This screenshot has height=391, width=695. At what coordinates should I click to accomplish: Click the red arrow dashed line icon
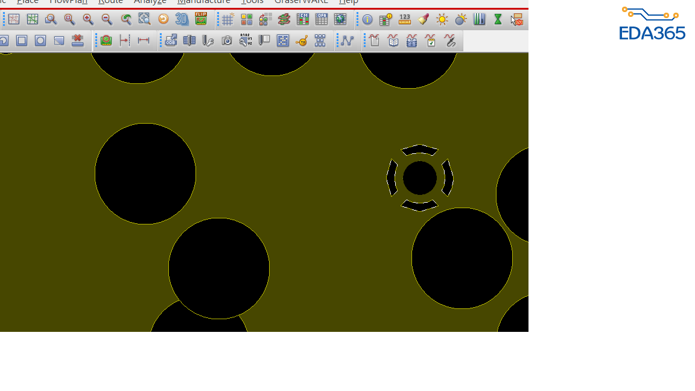124,41
